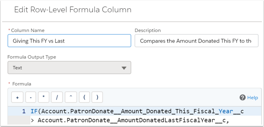The image size is (264, 127).
Task: Click the Text dropdown arrow
Action: pos(124,68)
